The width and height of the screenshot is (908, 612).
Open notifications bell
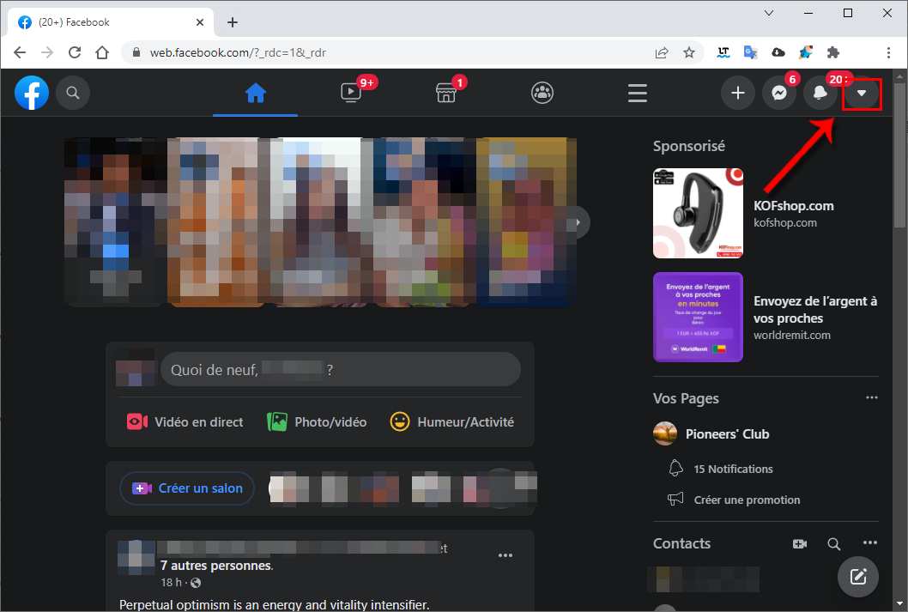click(x=820, y=93)
